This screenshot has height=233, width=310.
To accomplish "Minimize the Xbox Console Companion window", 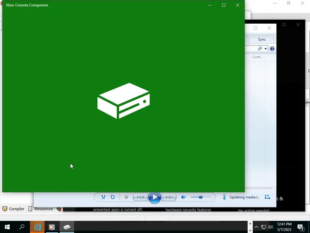I will [x=210, y=5].
